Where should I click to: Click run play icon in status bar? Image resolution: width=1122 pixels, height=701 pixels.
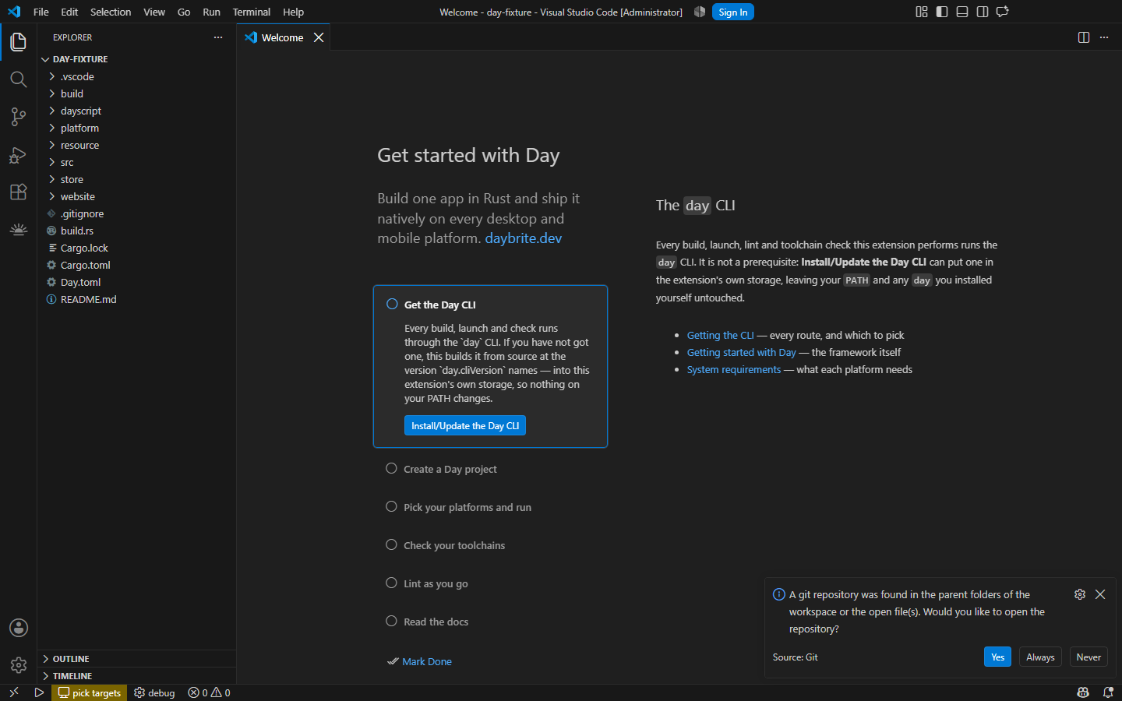(39, 692)
